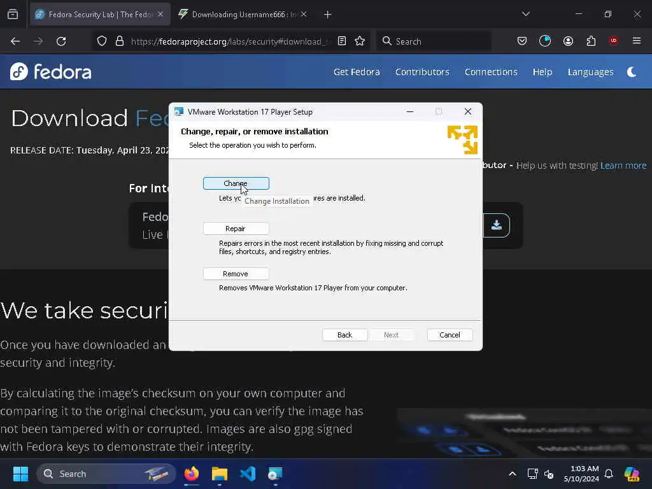Click the fedoraproject.org URL address field
Image resolution: width=652 pixels, height=489 pixels.
229,41
